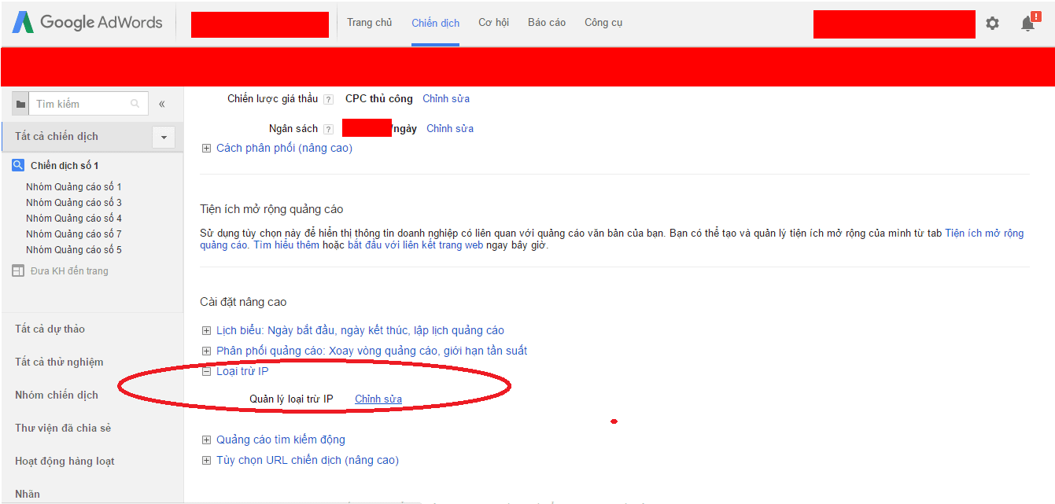Click the display icon beside Đưa KH đến trang
Image resolution: width=1055 pixels, height=504 pixels.
[x=18, y=270]
